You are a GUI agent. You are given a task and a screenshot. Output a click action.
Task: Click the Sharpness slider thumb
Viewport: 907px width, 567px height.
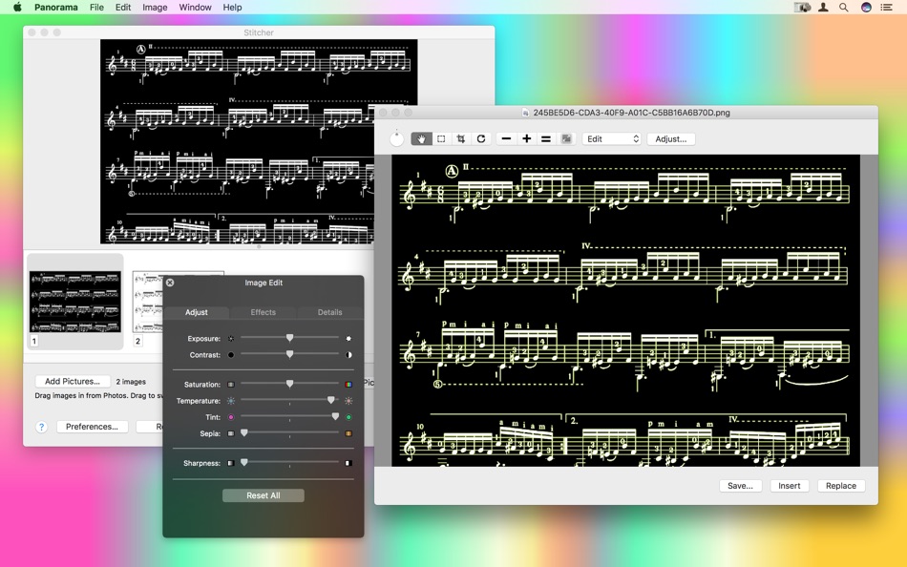[x=244, y=462]
